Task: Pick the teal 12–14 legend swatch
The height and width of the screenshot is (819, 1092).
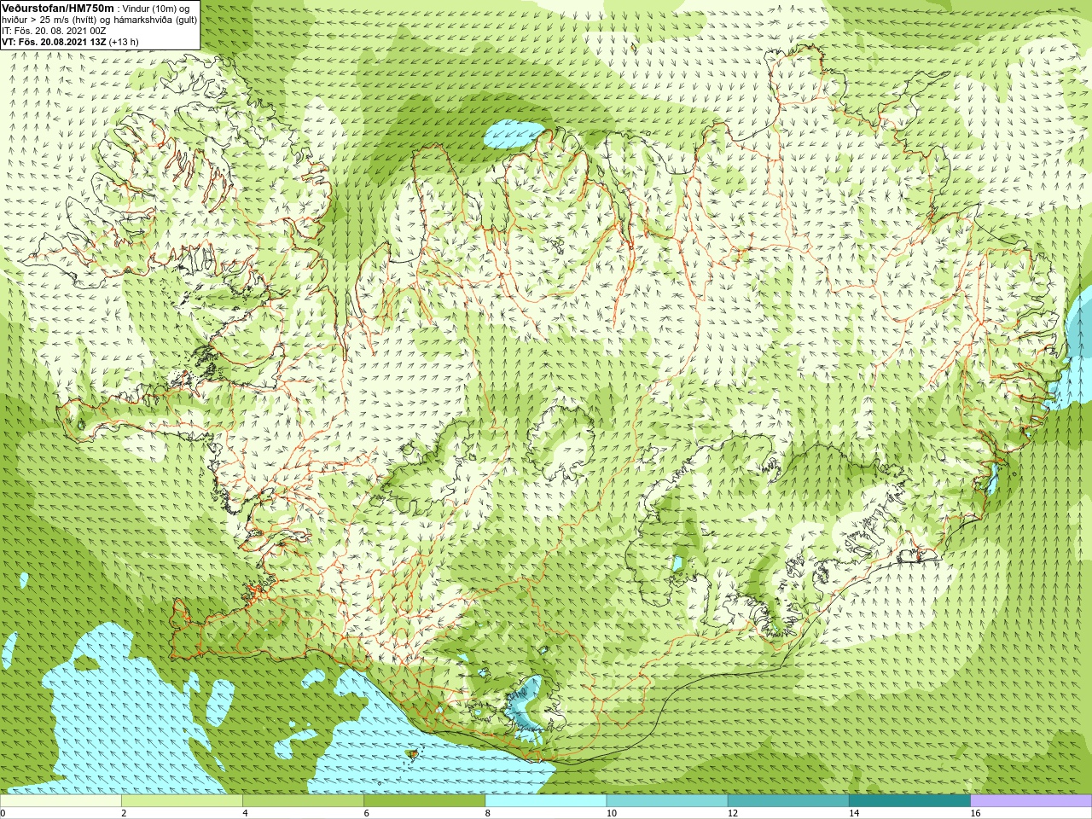Action: click(788, 800)
